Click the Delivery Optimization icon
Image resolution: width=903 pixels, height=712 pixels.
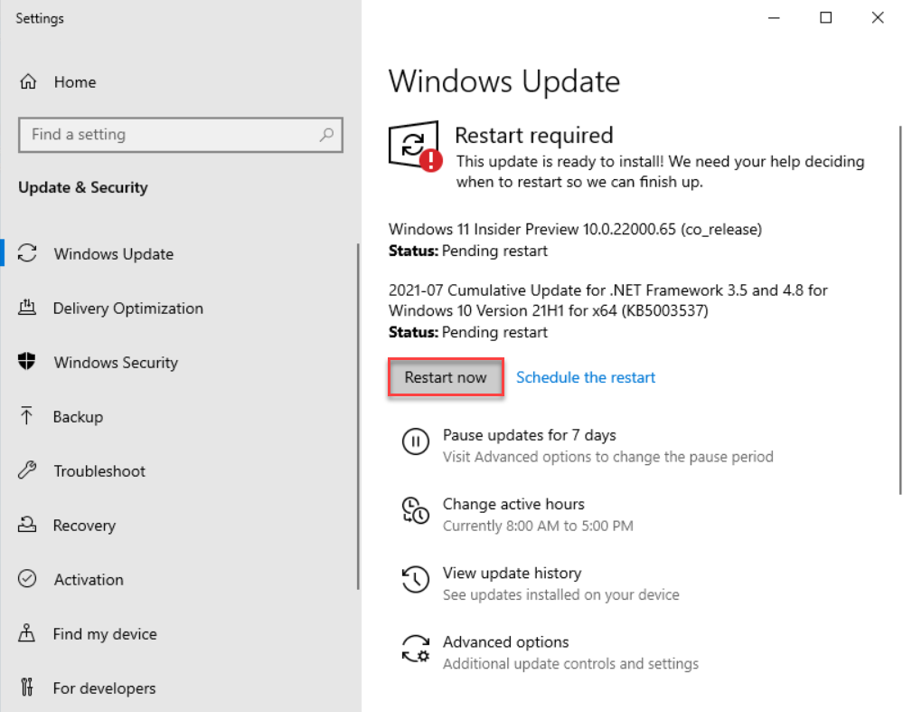[27, 309]
